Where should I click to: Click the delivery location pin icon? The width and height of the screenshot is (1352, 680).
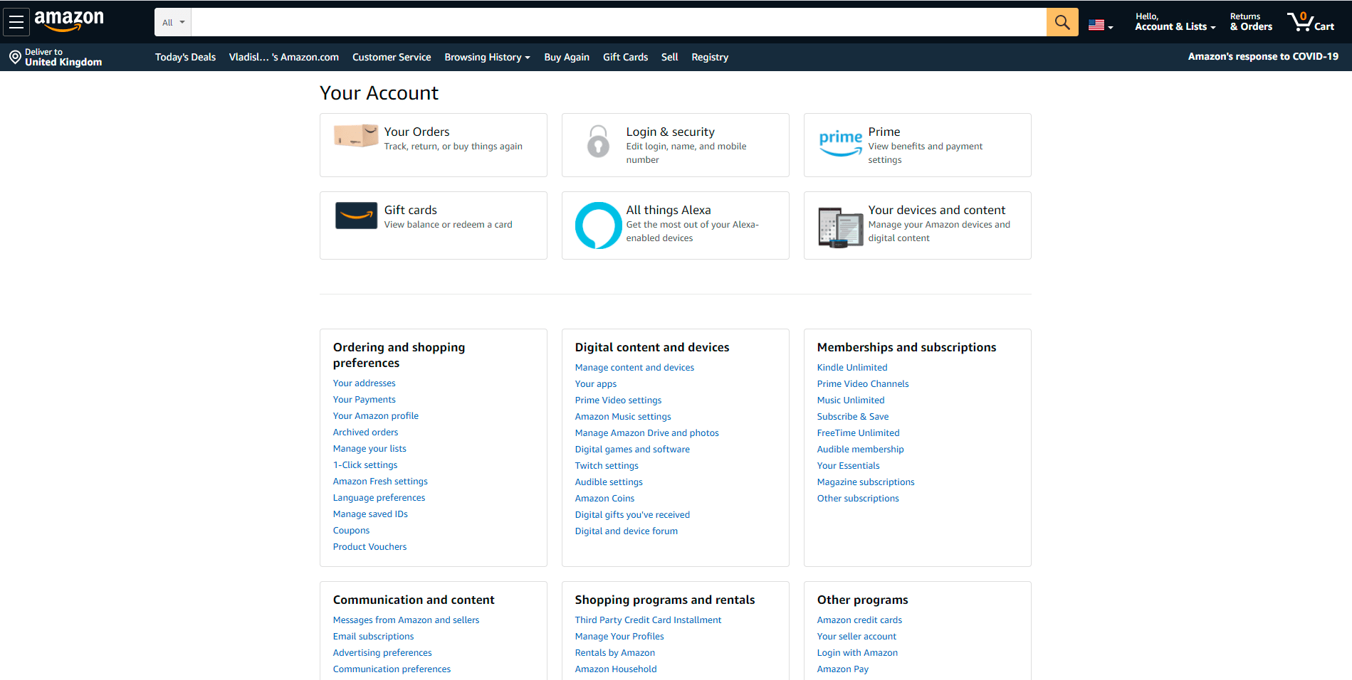pyautogui.click(x=15, y=56)
